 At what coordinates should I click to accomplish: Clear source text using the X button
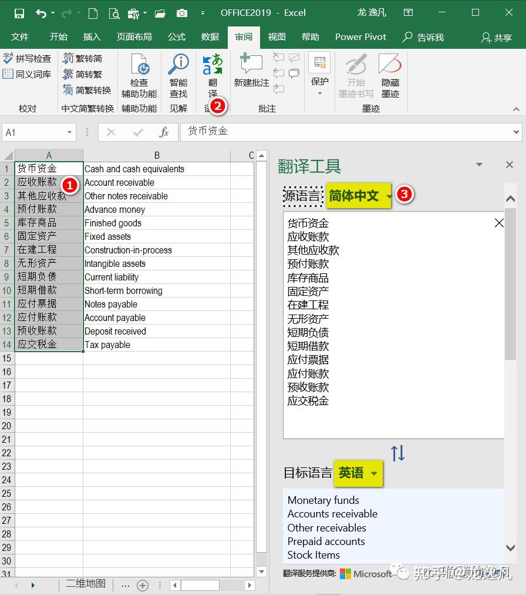point(498,223)
